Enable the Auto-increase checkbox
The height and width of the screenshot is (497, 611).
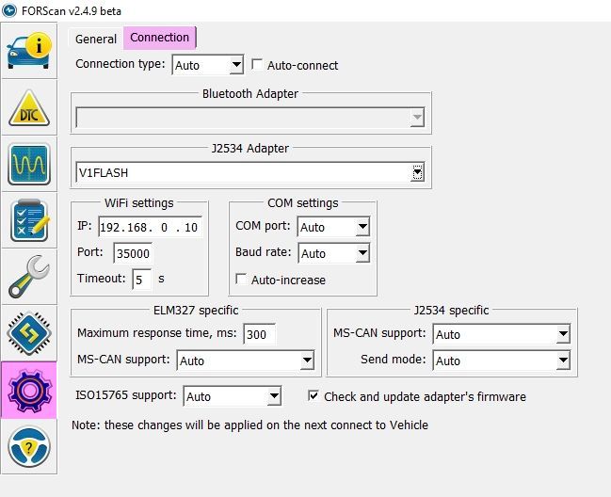click(x=241, y=280)
